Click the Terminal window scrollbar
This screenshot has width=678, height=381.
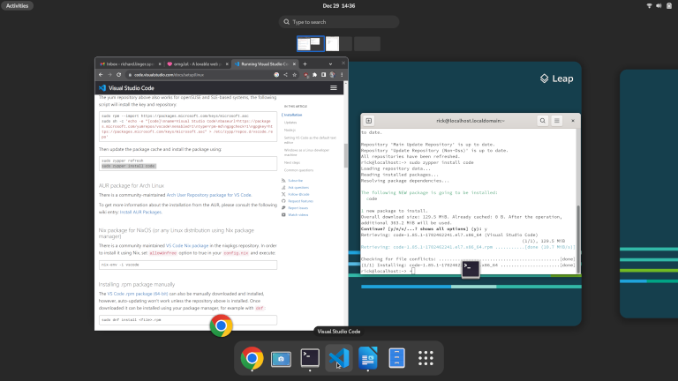(578, 237)
